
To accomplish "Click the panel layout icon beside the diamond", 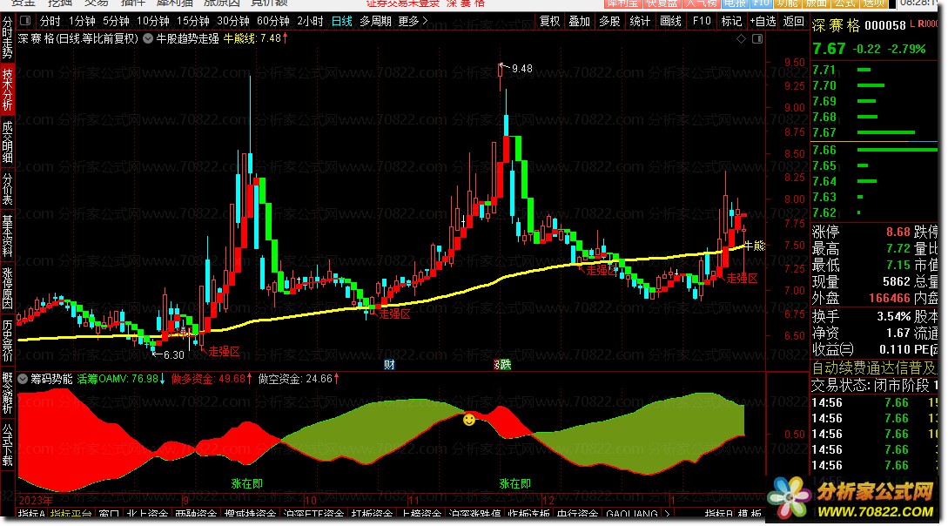I will click(x=757, y=38).
